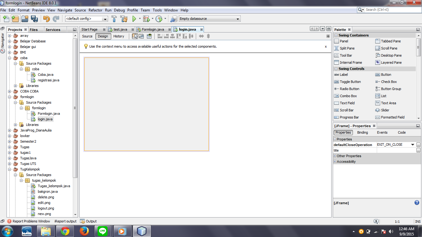Select the Check Box component in Palette
Viewport: 422px width, 237px height.
tap(388, 82)
